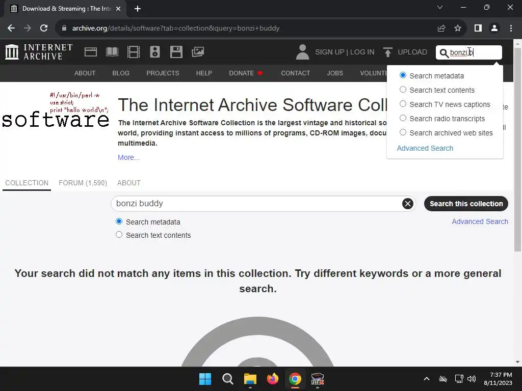This screenshot has width=522, height=391.
Task: Click the upload arrow icon
Action: click(x=387, y=52)
